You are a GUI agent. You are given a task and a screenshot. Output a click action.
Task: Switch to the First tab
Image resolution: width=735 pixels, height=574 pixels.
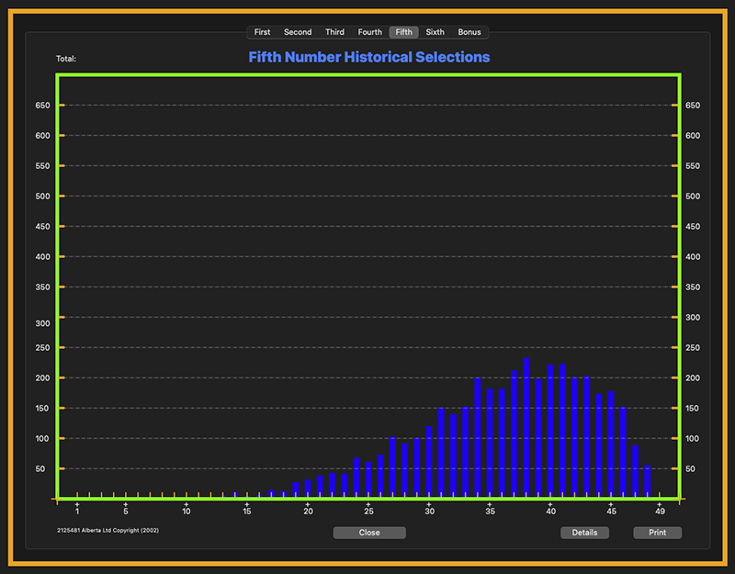click(x=262, y=32)
